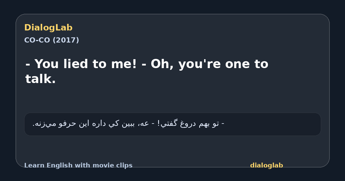Click the leading dash before "You lied"
The height and width of the screenshot is (181, 345).
[x=28, y=65]
